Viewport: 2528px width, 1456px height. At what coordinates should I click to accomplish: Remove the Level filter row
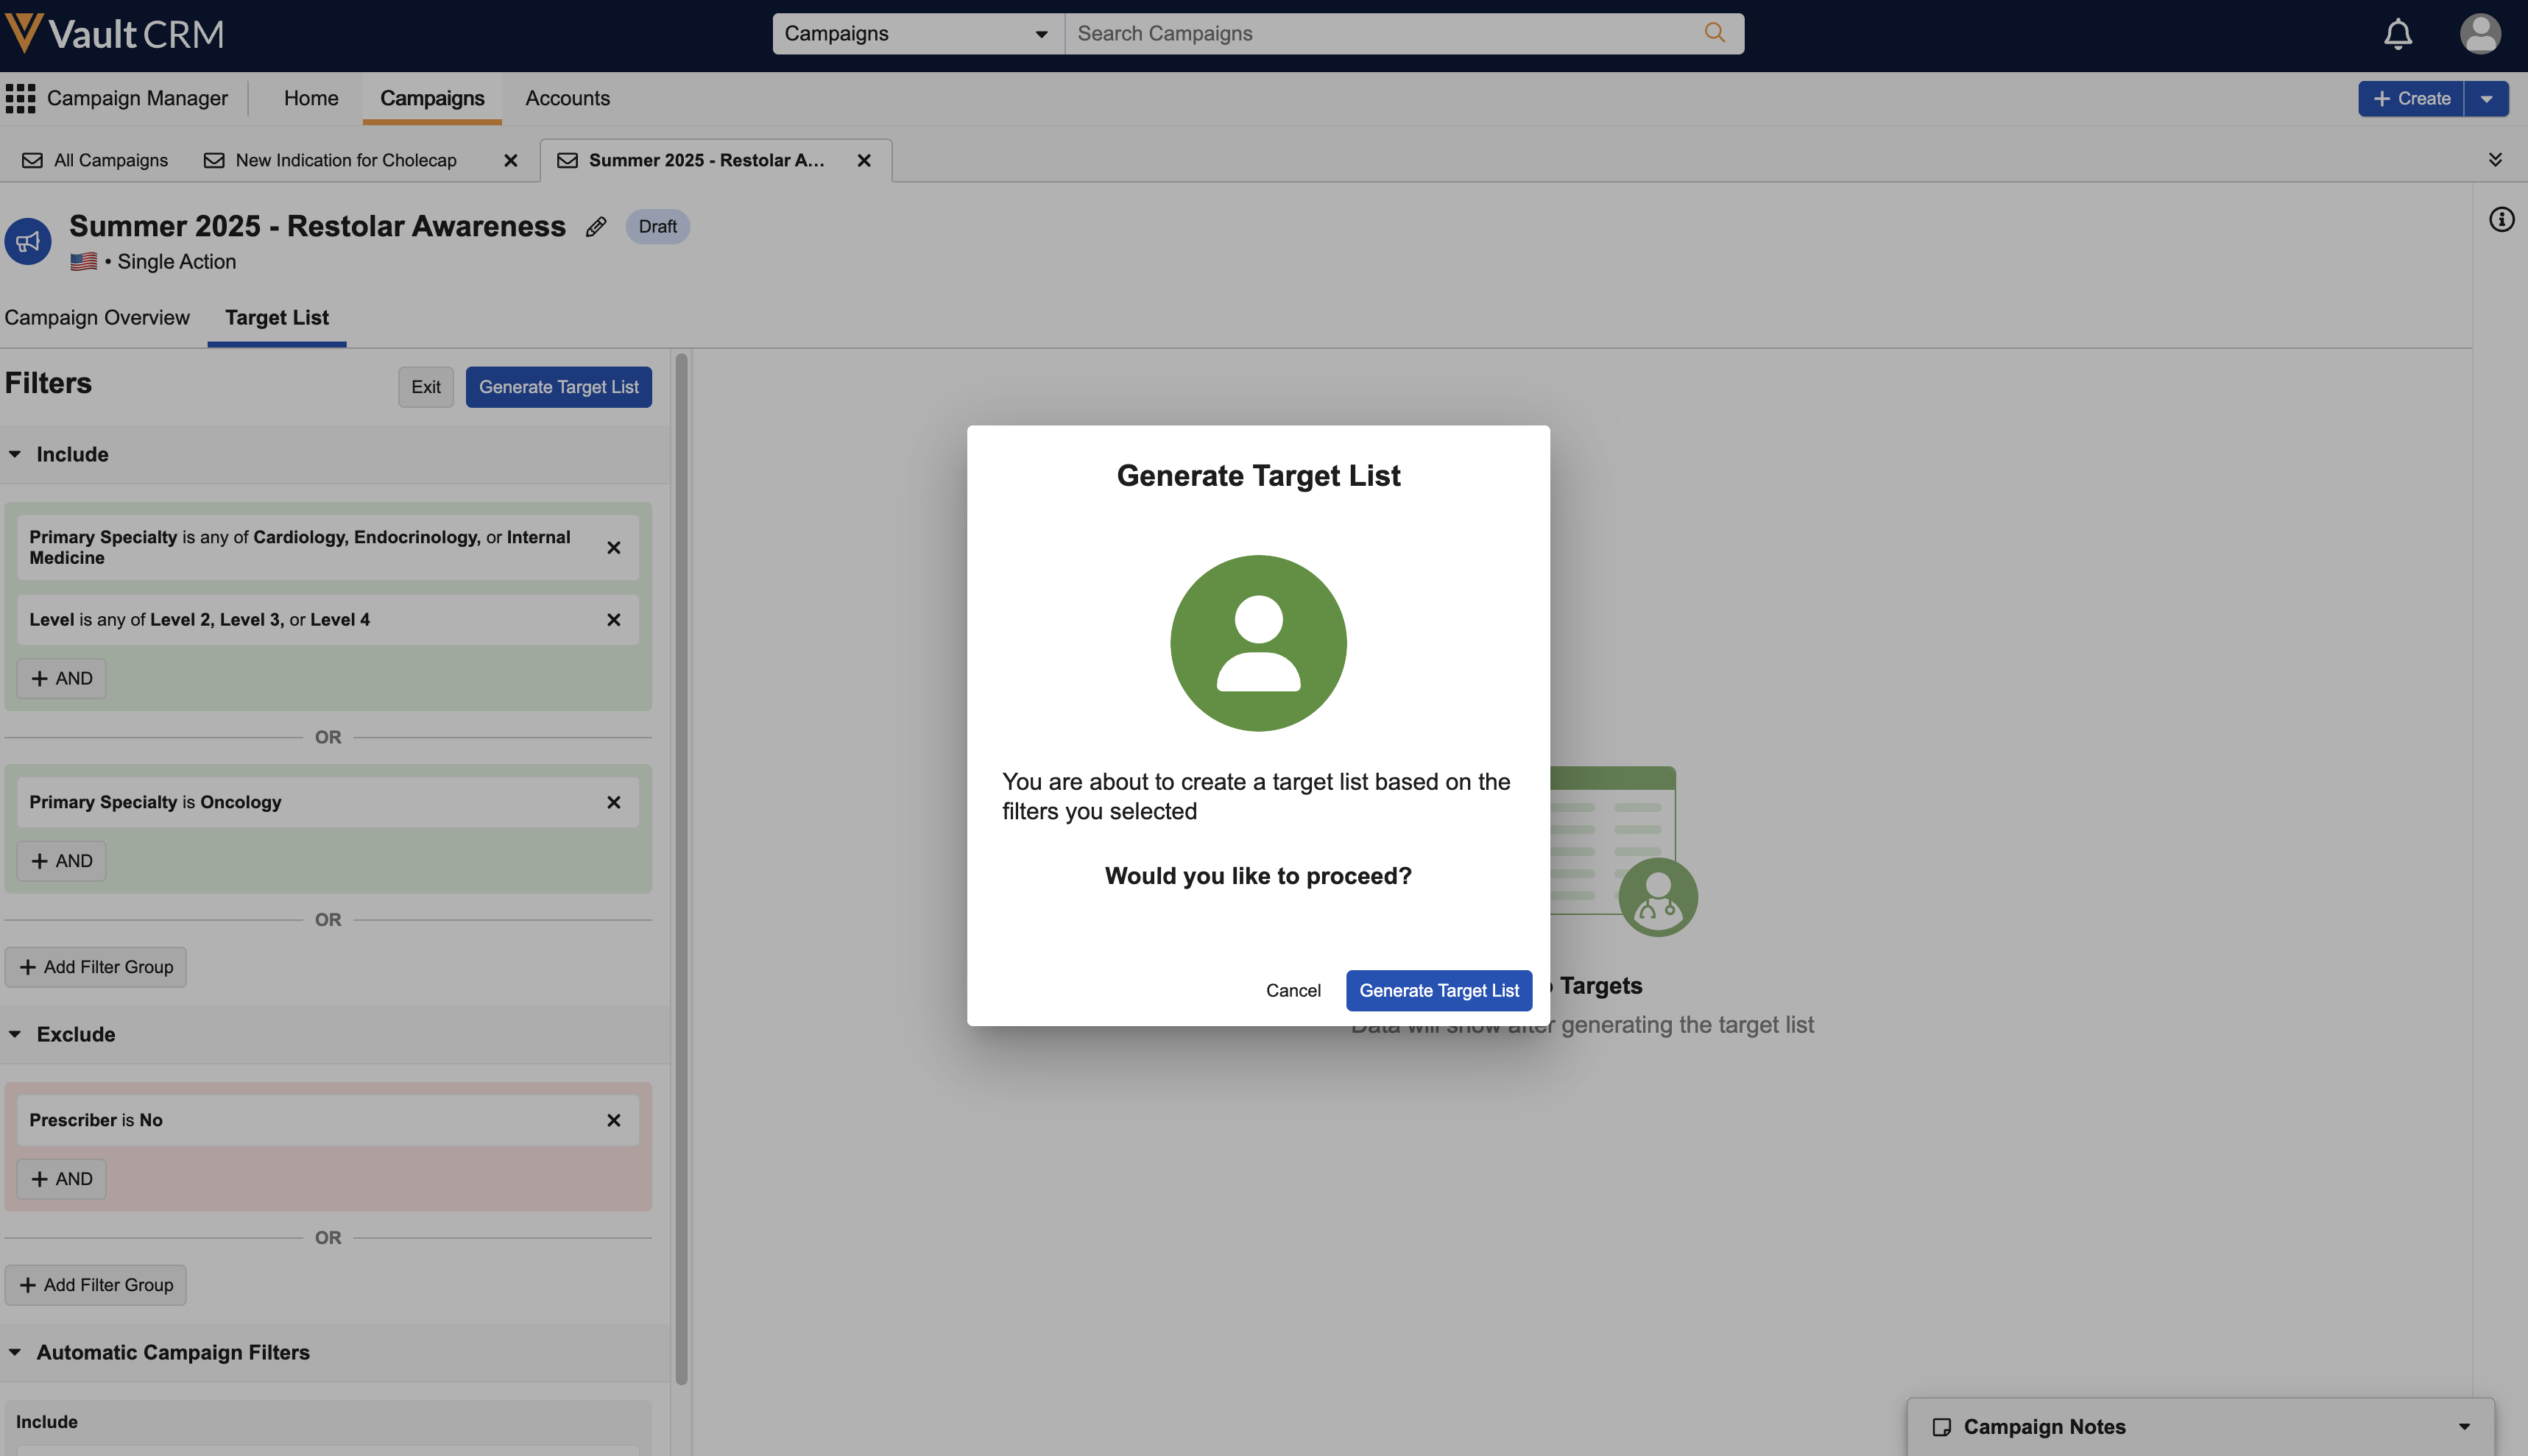(x=614, y=620)
